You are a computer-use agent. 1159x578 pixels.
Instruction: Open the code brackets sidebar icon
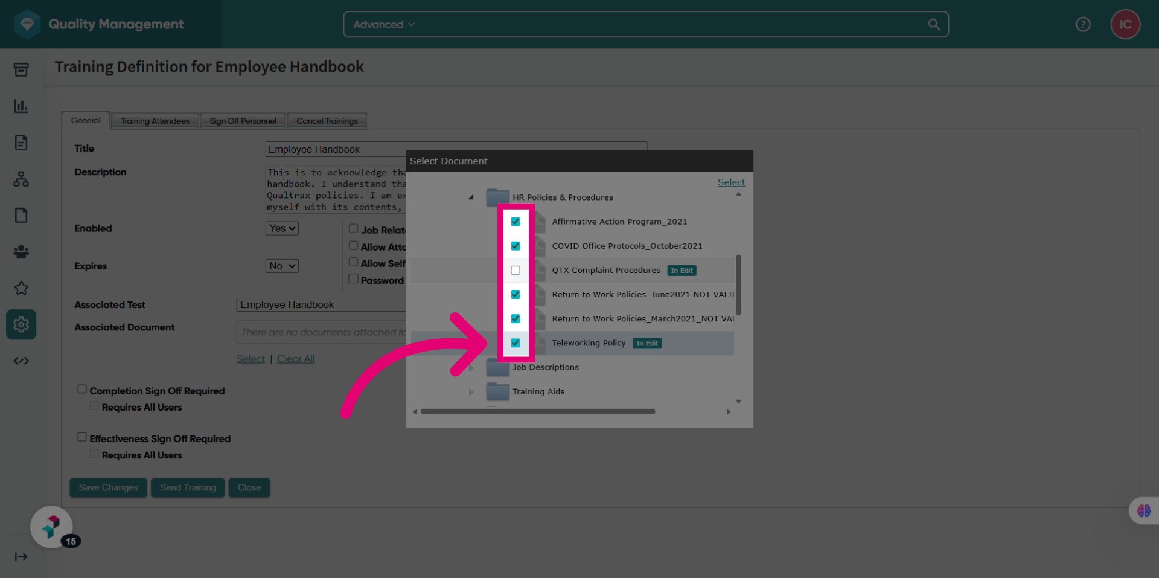(x=21, y=361)
